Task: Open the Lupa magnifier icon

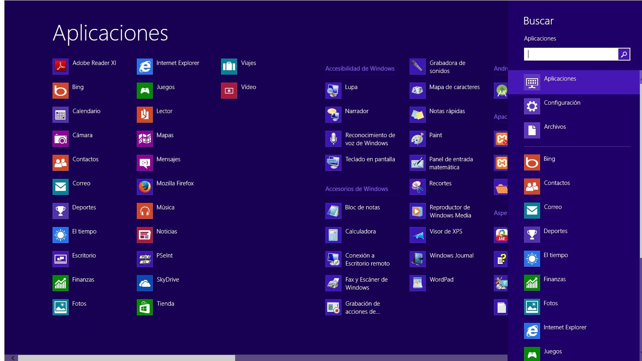Action: [333, 91]
